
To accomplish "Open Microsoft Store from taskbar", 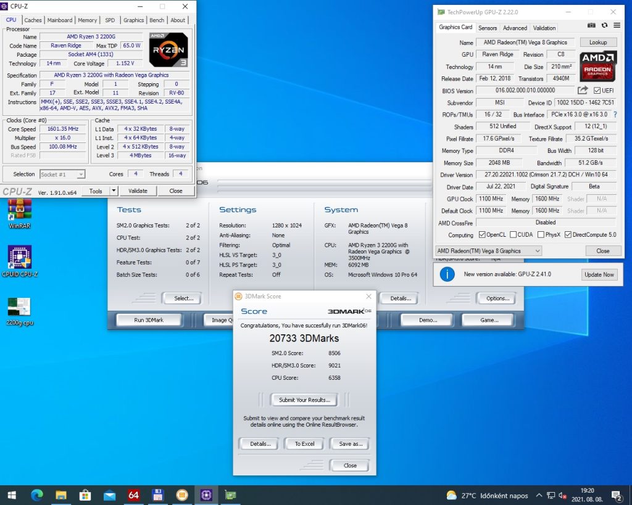I will 85,495.
